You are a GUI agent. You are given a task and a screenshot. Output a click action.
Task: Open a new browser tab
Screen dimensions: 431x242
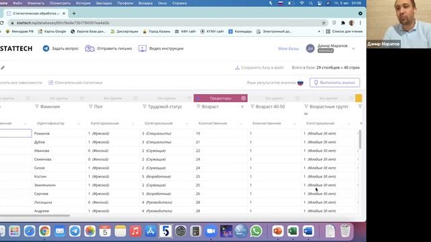[74, 13]
